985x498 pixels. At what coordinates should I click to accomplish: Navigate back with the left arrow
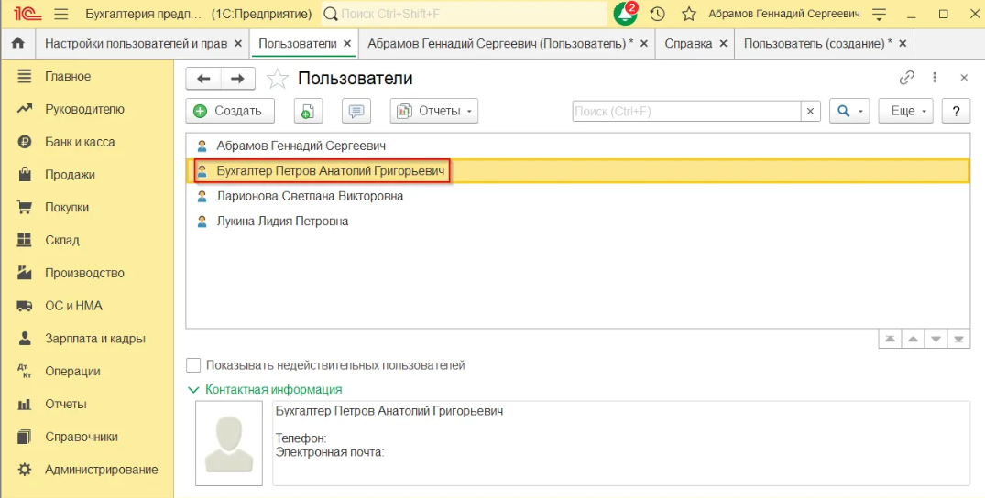tap(203, 79)
